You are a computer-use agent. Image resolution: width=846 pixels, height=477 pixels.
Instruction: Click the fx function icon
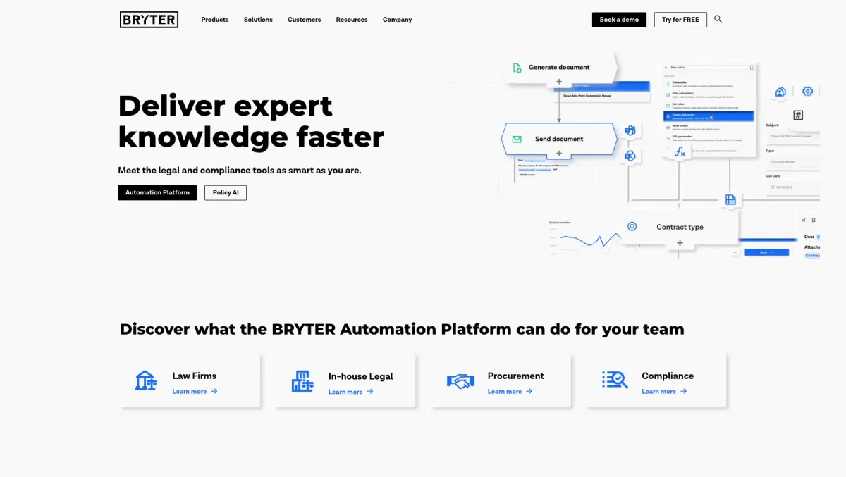680,151
